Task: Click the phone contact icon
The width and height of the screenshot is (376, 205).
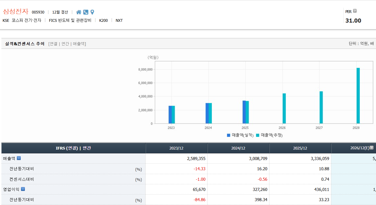Action: coord(86,12)
